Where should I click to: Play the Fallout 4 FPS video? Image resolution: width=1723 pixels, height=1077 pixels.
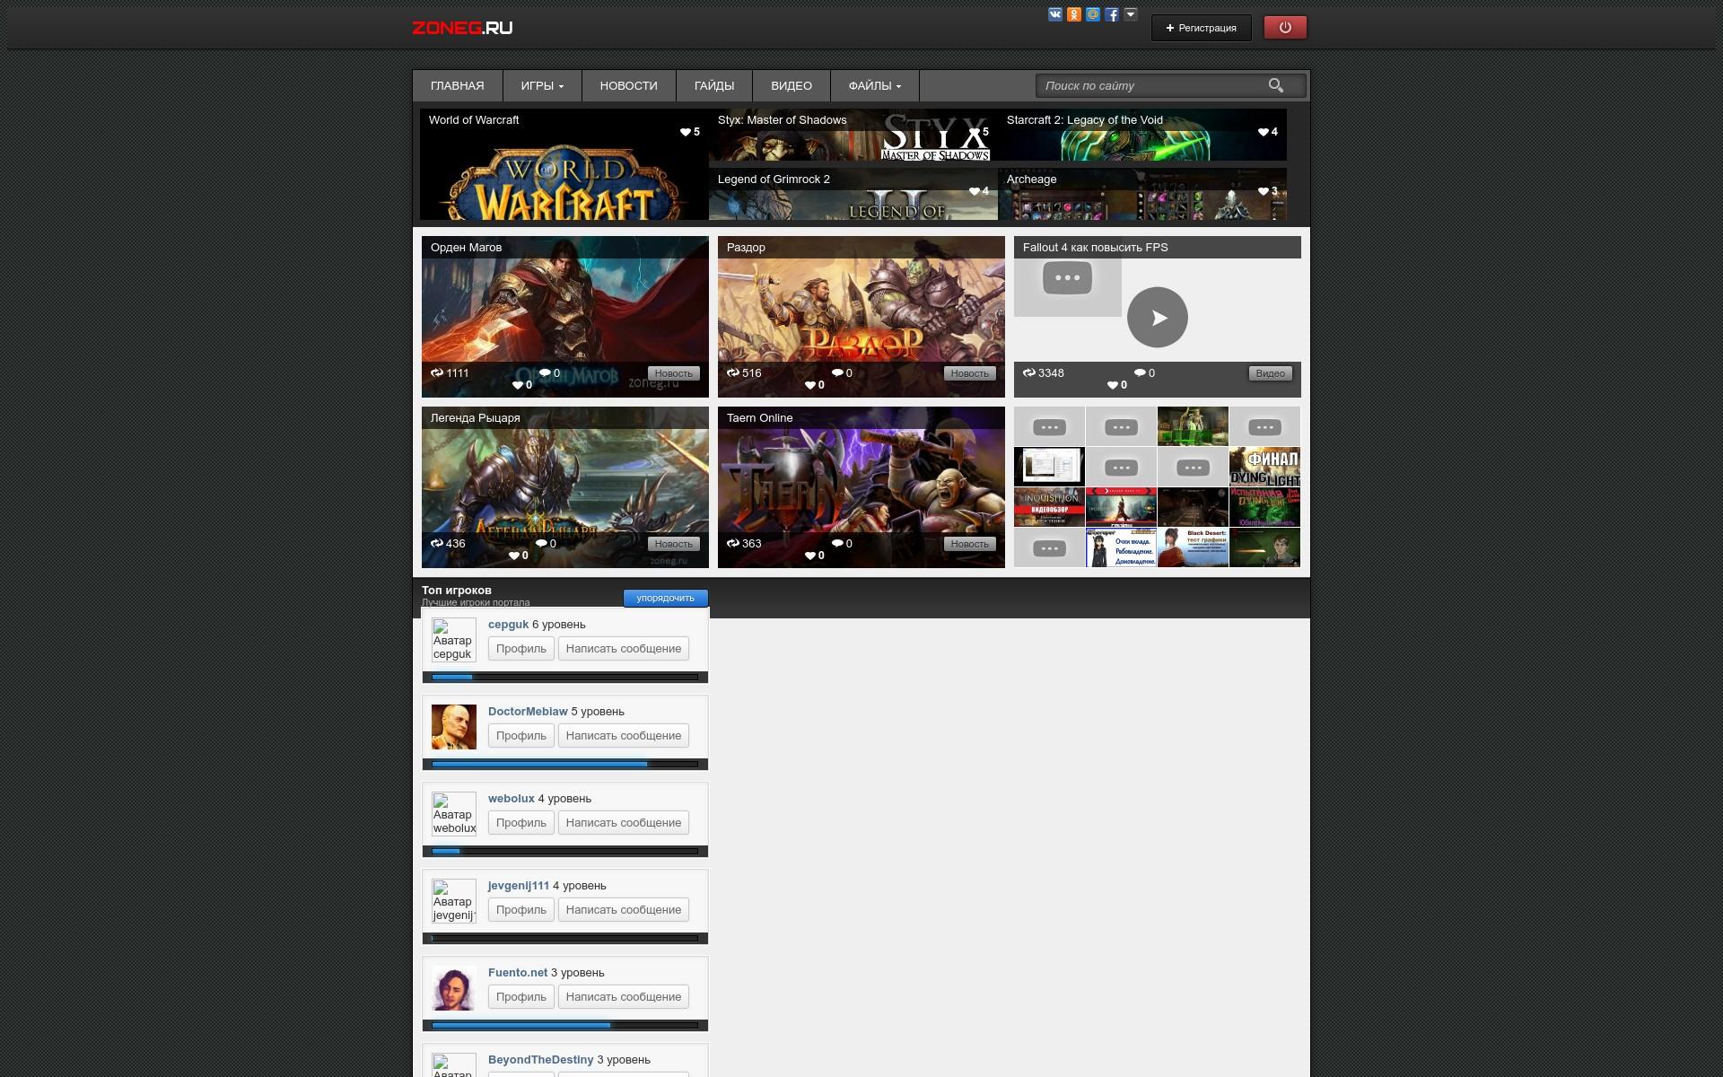pyautogui.click(x=1158, y=317)
